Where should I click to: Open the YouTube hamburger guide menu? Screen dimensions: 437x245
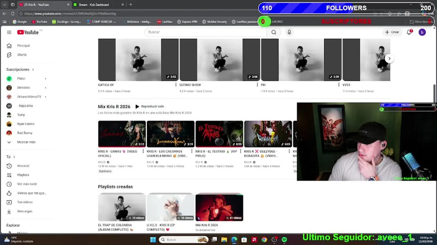9,32
